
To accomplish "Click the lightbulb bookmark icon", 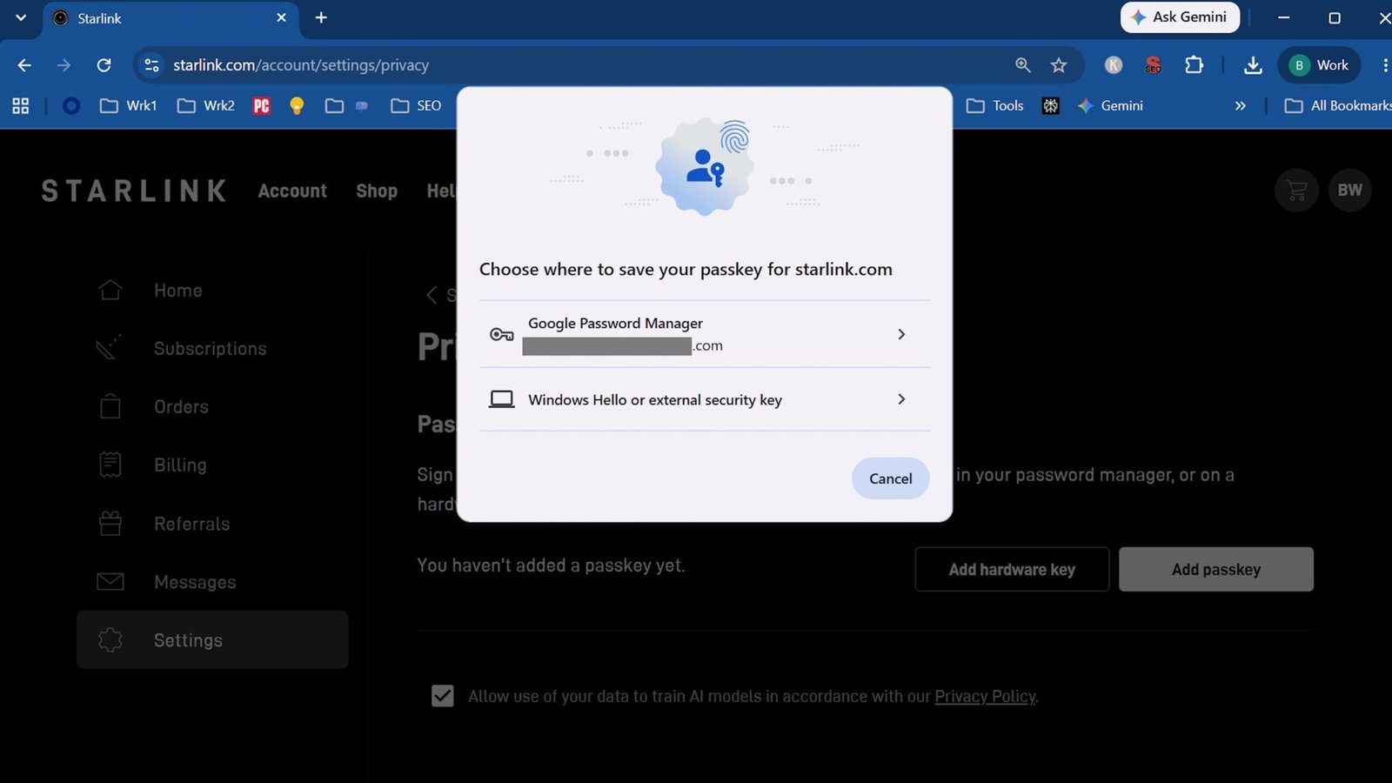I will [x=297, y=105].
